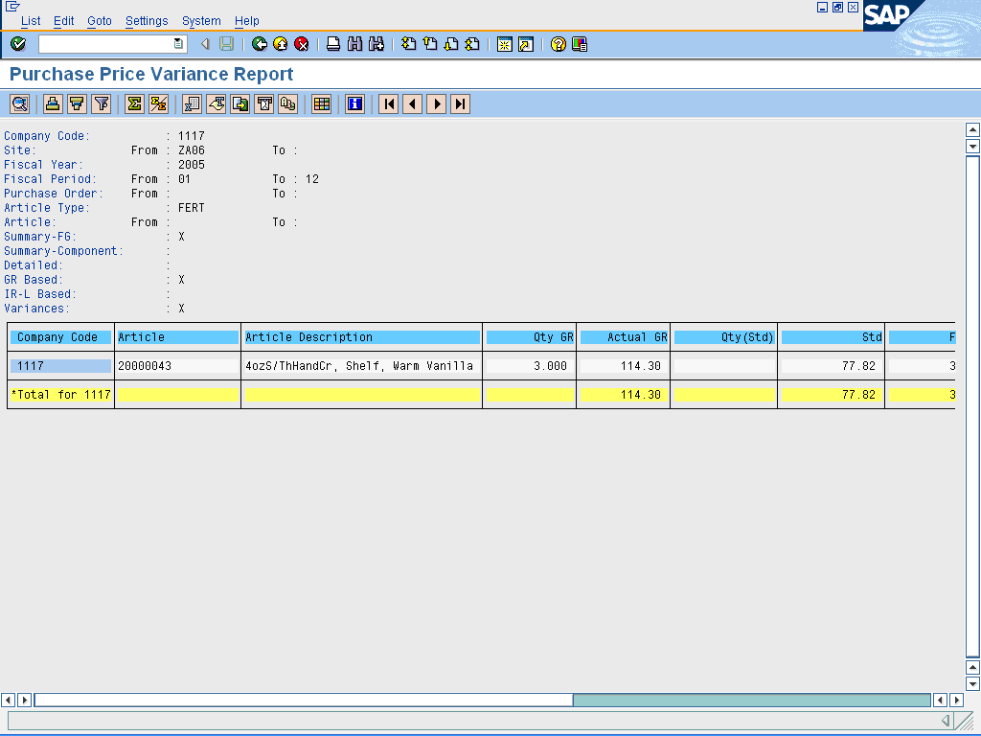Click the Find binoculars icon

[x=354, y=44]
